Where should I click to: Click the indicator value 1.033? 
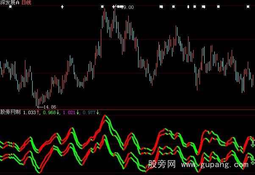tap(29, 112)
